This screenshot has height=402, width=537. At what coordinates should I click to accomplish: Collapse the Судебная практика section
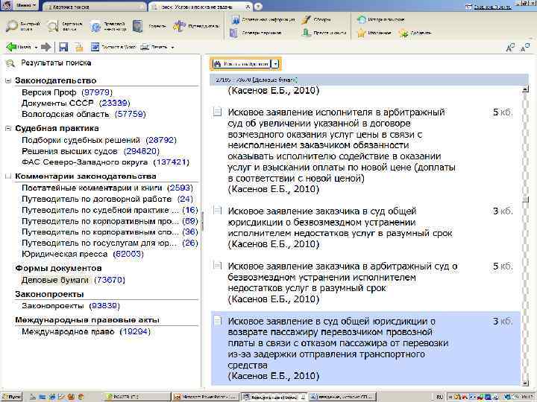[x=8, y=129]
